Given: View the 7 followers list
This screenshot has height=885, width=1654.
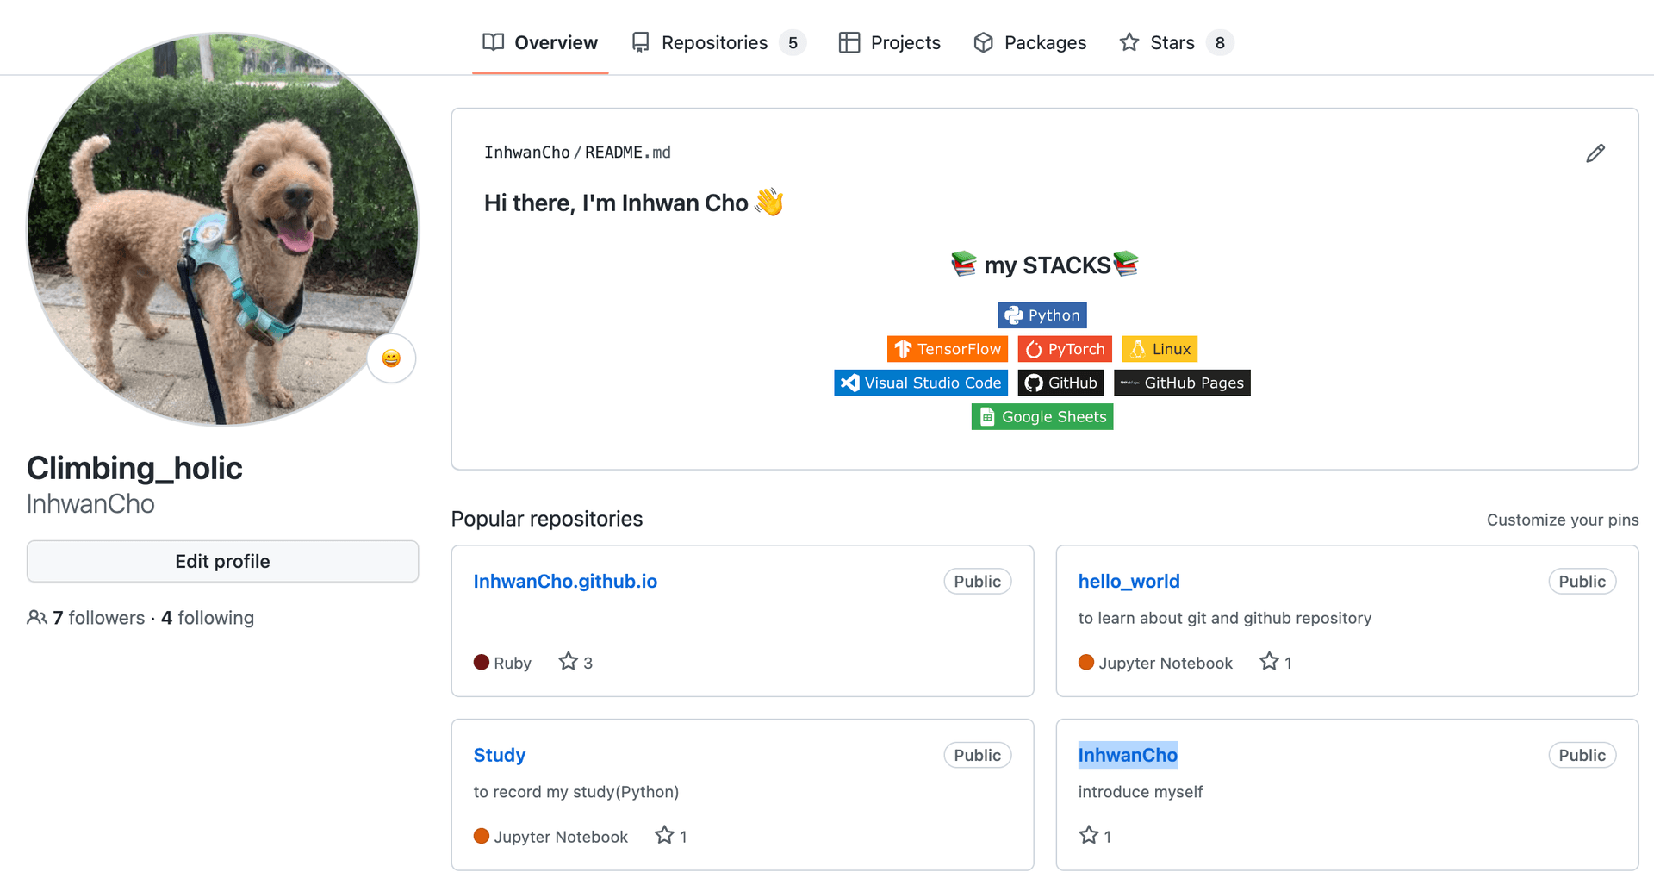Looking at the screenshot, I should point(98,618).
